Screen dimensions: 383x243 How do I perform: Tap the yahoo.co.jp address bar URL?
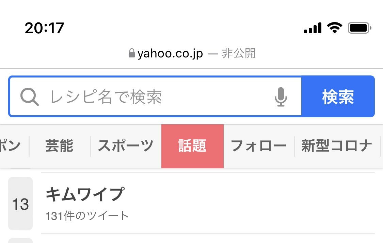tap(170, 54)
